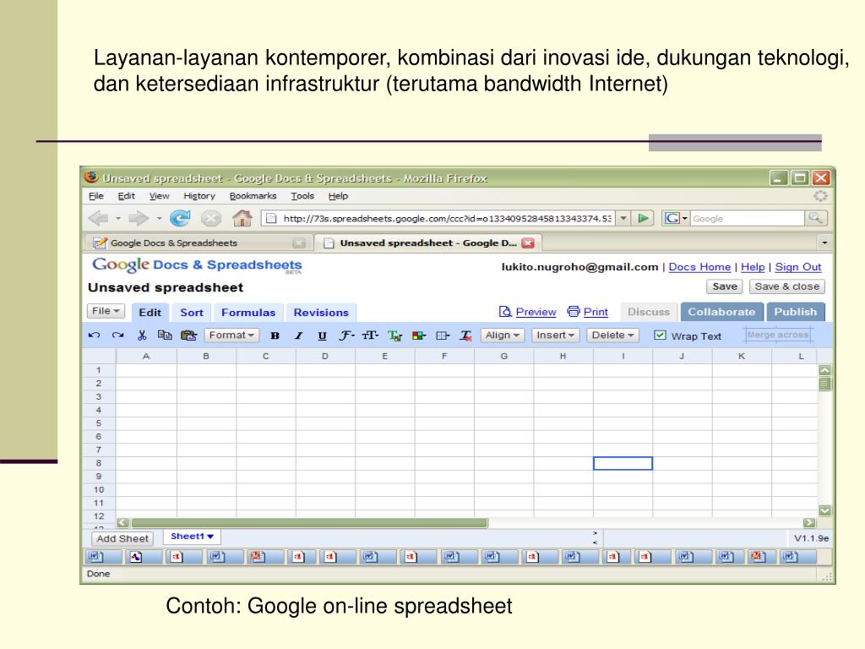
Task: Click the search magnifier in Google box
Action: [815, 219]
